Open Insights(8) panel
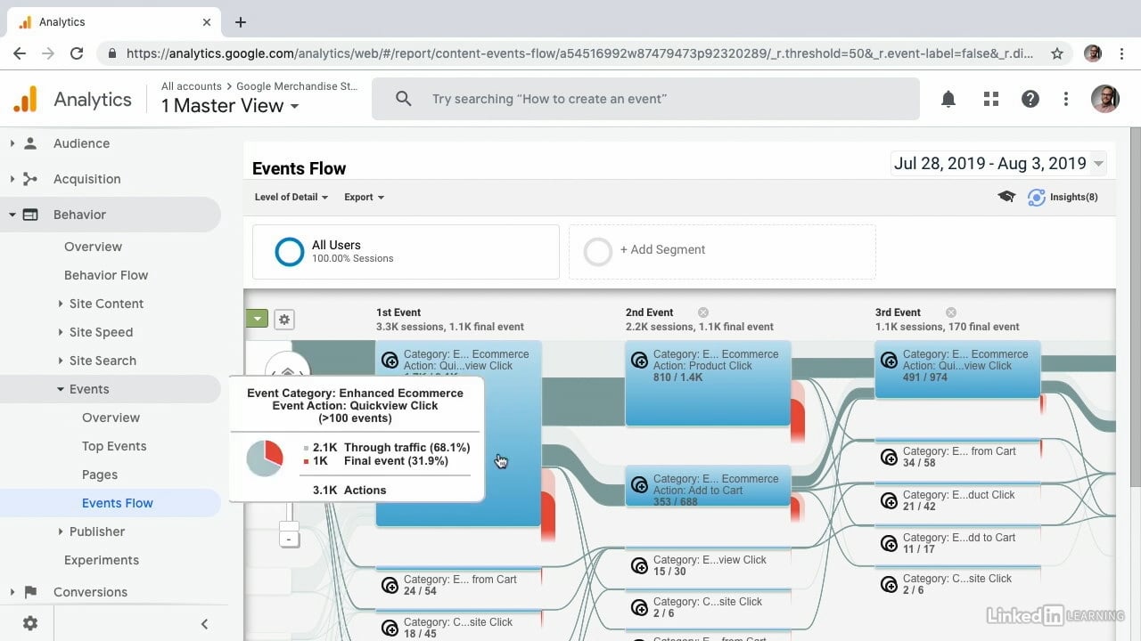The height and width of the screenshot is (641, 1141). point(1063,197)
